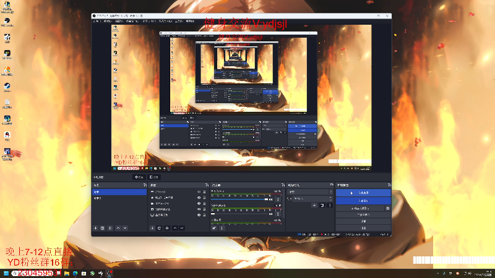Open the Docks menu in OBS
The height and width of the screenshot is (278, 495).
click(x=132, y=21)
